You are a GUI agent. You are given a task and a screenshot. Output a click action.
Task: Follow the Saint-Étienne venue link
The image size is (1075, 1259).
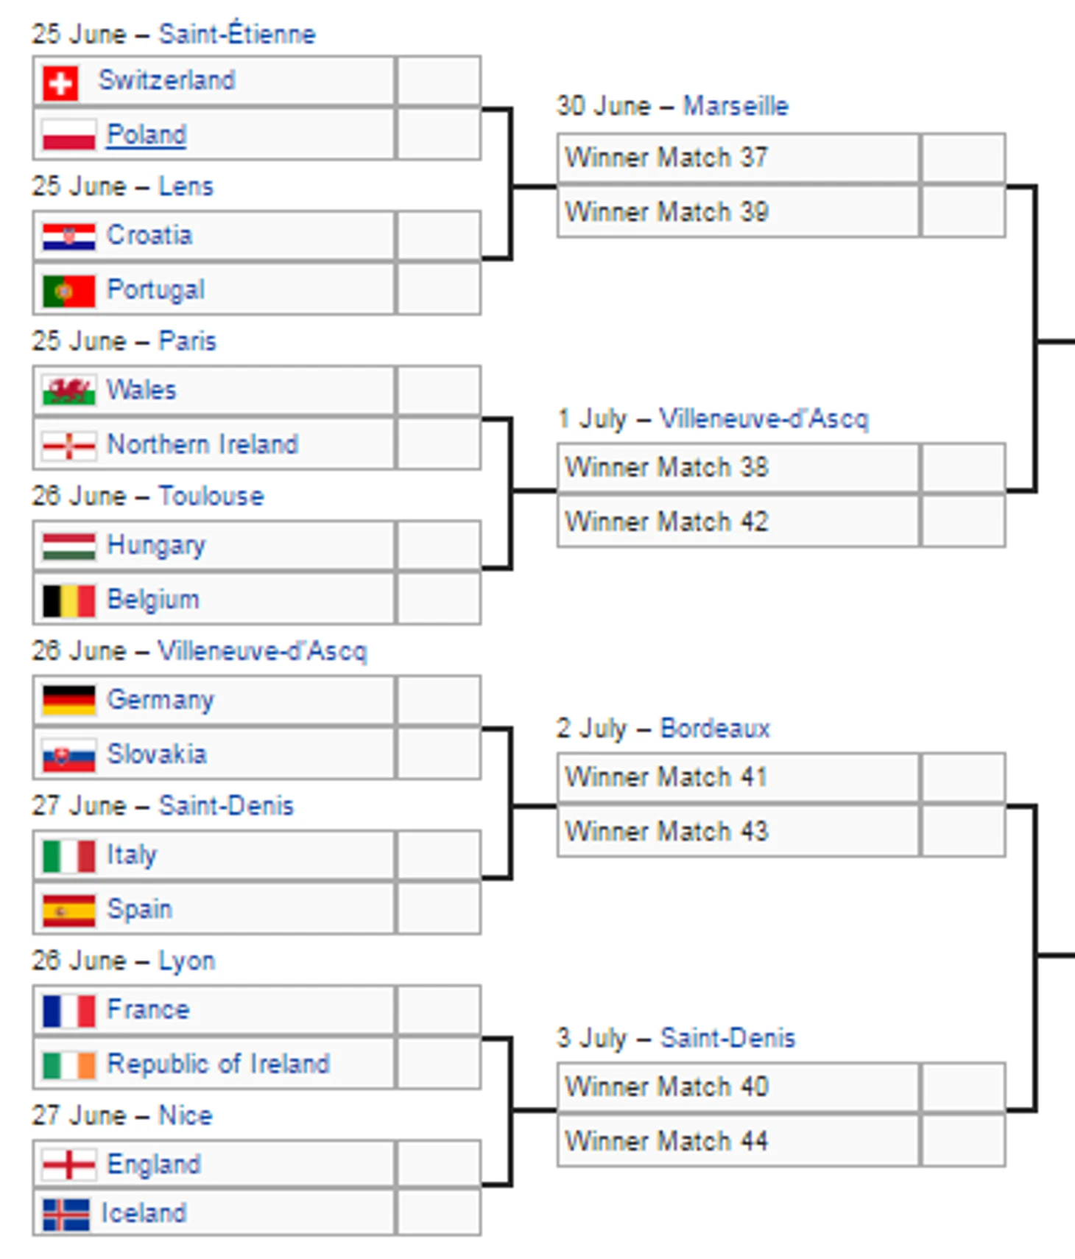tap(236, 34)
